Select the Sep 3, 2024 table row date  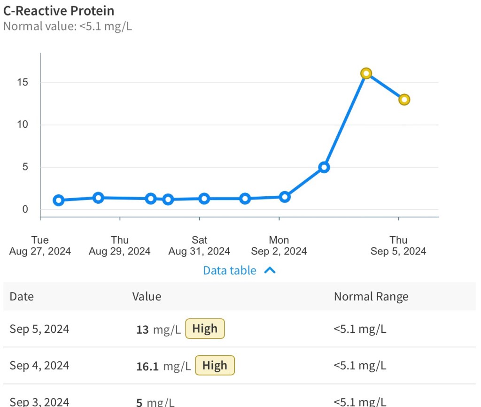[39, 402]
